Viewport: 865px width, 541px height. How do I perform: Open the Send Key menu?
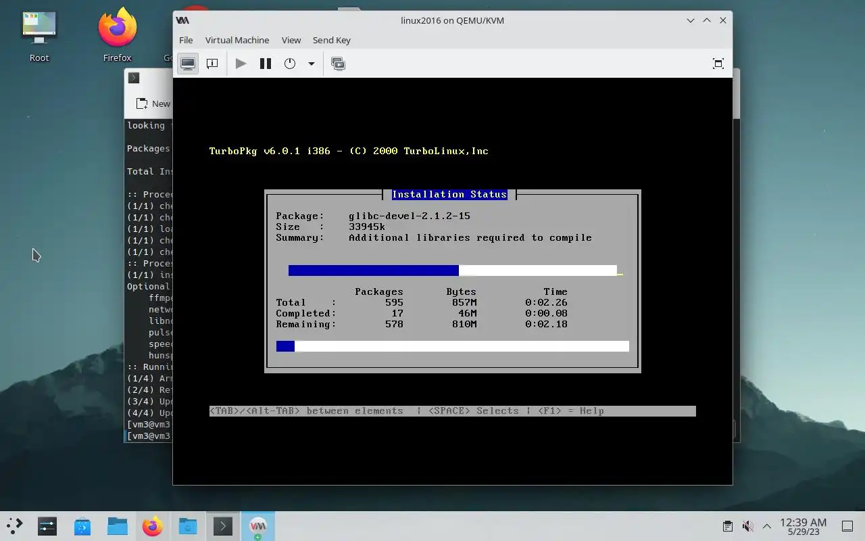point(332,40)
